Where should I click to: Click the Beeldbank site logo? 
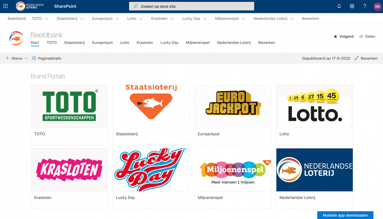(x=16, y=38)
